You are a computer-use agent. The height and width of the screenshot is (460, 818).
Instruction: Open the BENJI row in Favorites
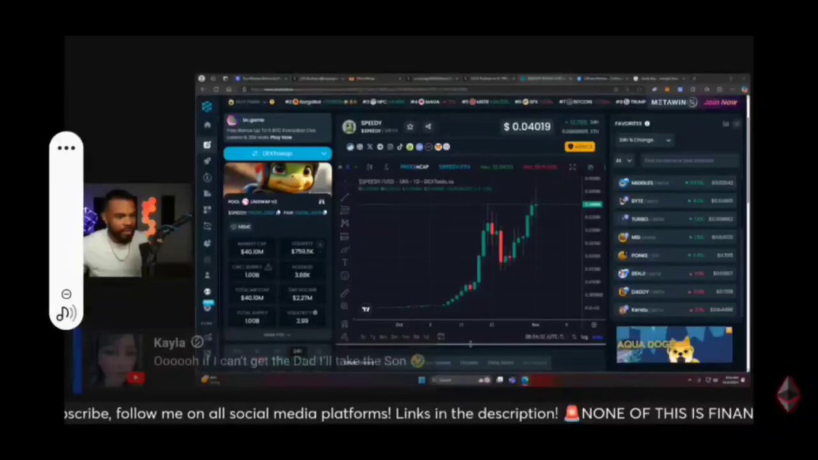(x=676, y=273)
